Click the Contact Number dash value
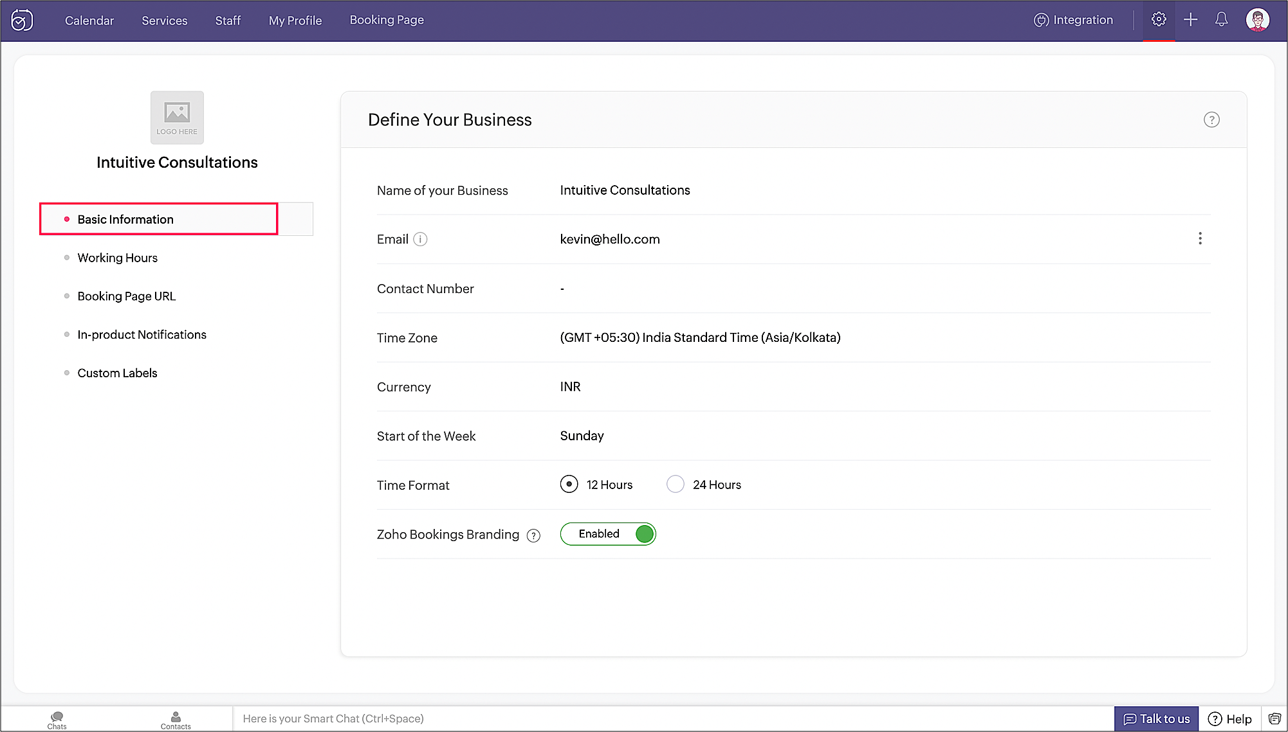Image resolution: width=1288 pixels, height=732 pixels. coord(562,289)
